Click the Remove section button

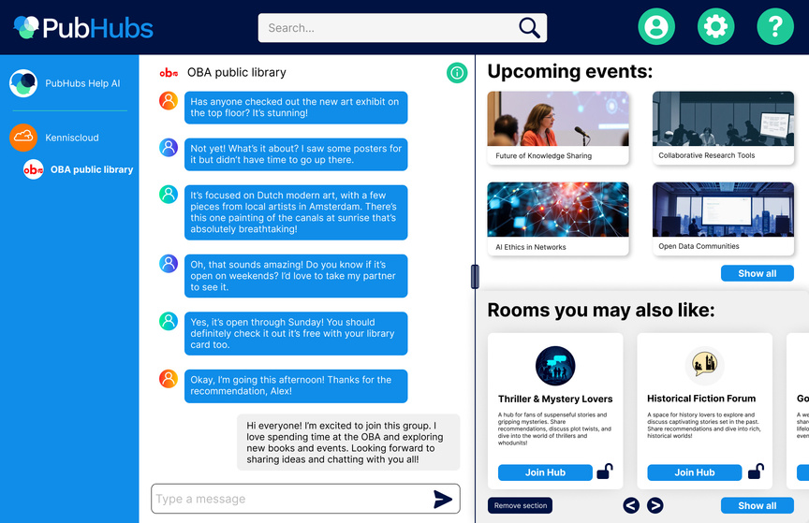(x=520, y=505)
